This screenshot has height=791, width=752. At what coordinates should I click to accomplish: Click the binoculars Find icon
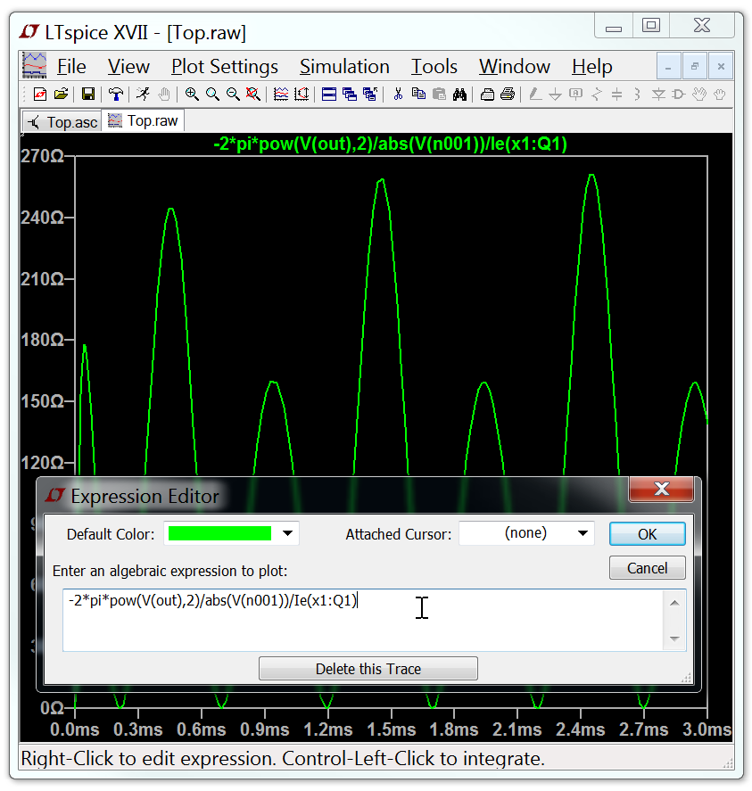tap(460, 94)
